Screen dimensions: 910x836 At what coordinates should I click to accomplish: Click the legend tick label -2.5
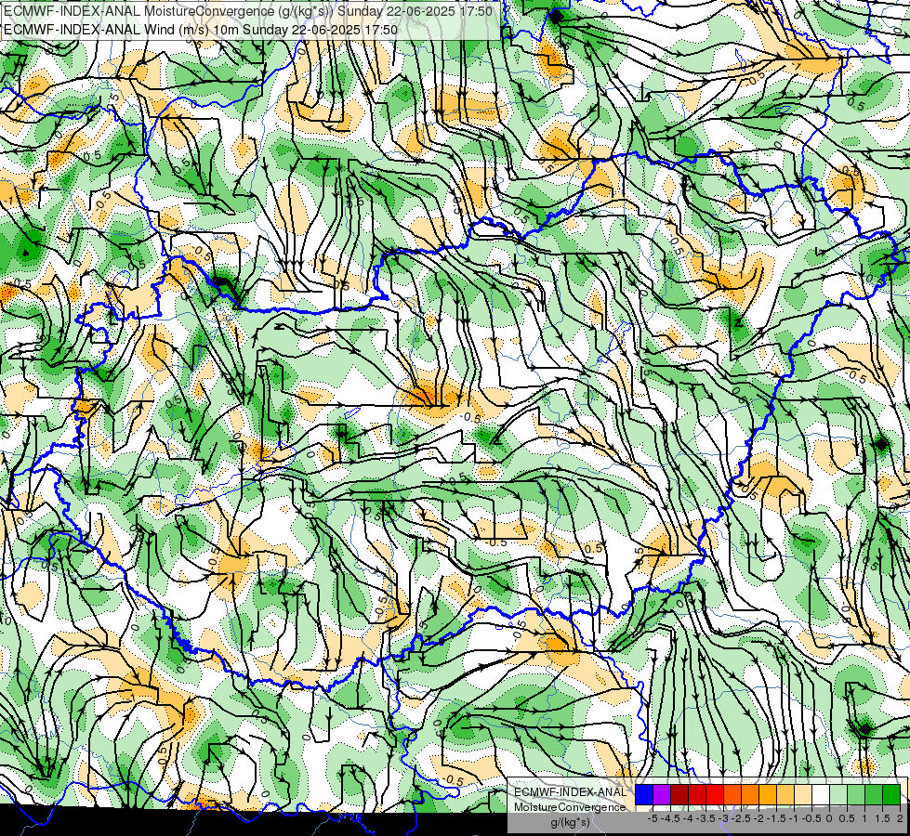(x=741, y=818)
